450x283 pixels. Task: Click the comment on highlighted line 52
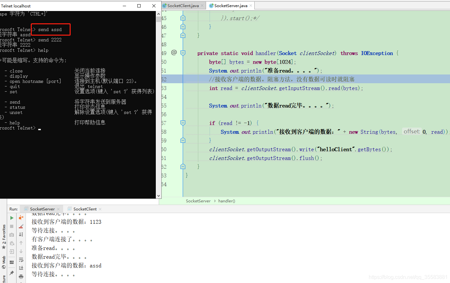(282, 79)
